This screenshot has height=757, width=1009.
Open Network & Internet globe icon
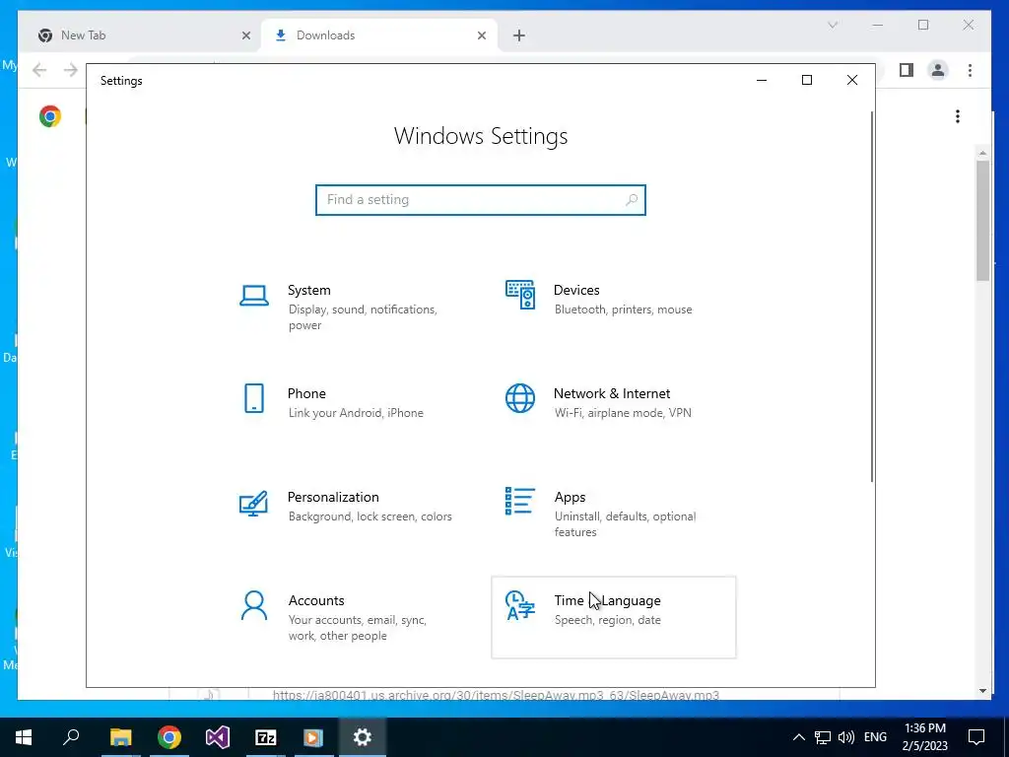[x=520, y=398]
